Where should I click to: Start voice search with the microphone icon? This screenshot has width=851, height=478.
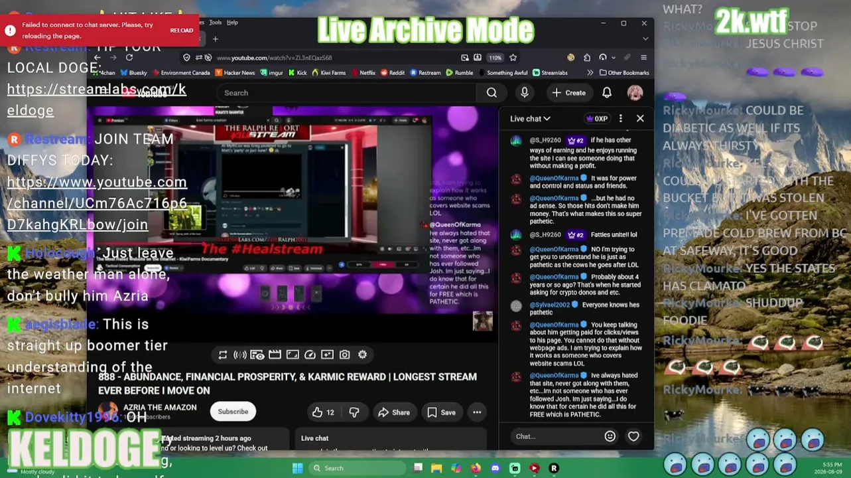click(x=525, y=93)
